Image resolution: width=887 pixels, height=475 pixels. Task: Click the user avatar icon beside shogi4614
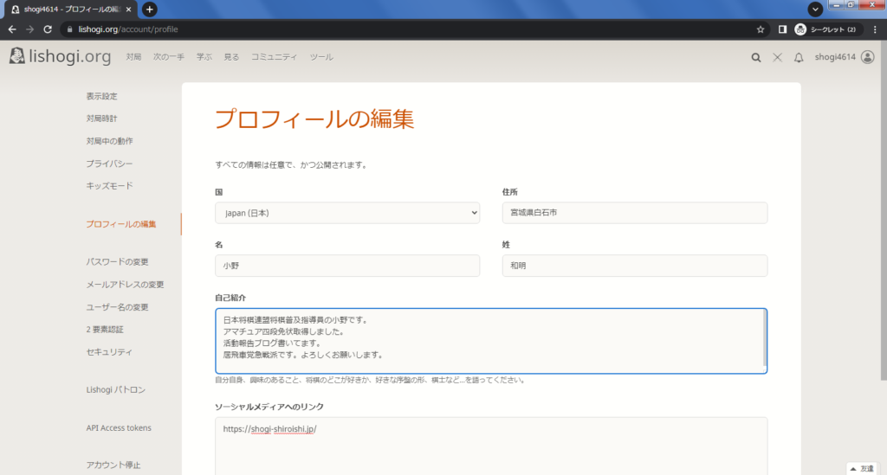click(868, 57)
